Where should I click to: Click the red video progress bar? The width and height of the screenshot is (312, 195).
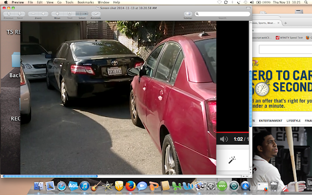coord(233,132)
